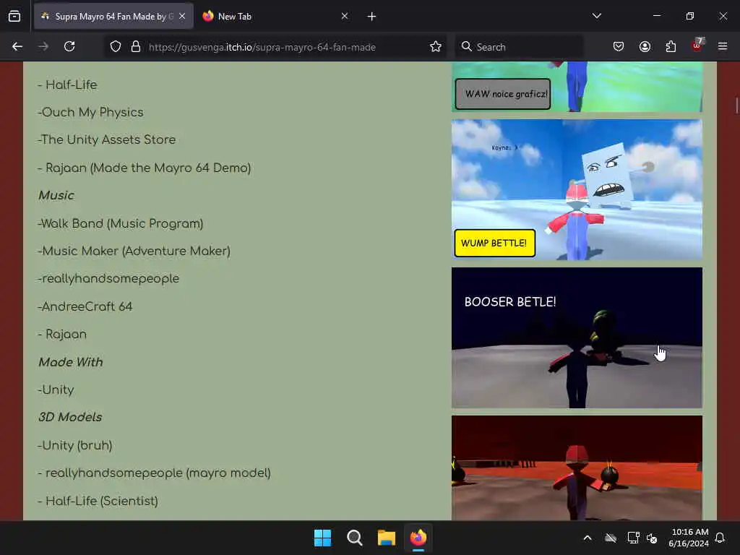Open the Windows Start menu
This screenshot has width=740, height=555.
coord(323,538)
